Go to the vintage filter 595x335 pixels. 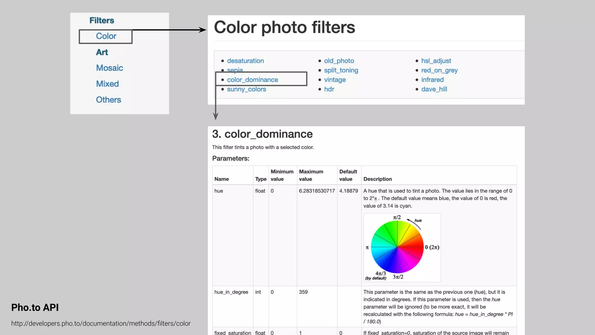335,80
